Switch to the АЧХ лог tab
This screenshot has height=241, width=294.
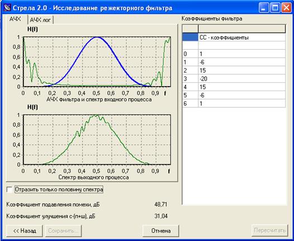[x=40, y=20]
